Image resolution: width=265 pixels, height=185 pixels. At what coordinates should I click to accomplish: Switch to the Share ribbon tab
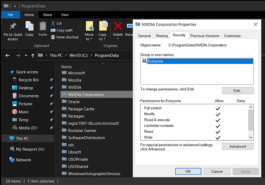47,15
